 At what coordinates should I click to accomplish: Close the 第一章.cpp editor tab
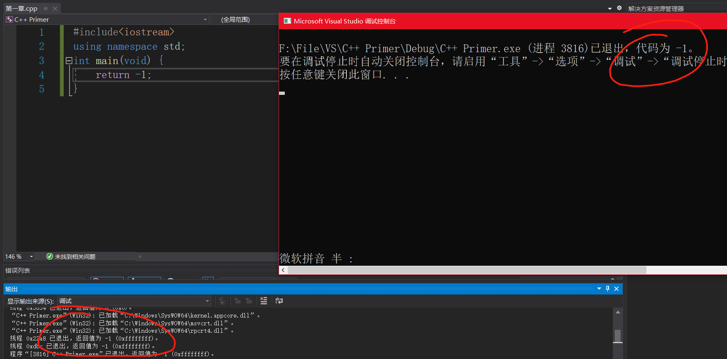(55, 8)
